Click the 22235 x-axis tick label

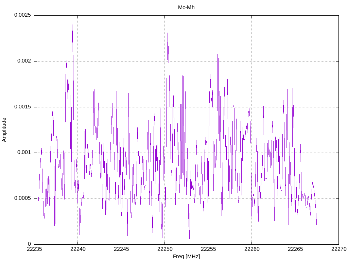(x=34, y=249)
